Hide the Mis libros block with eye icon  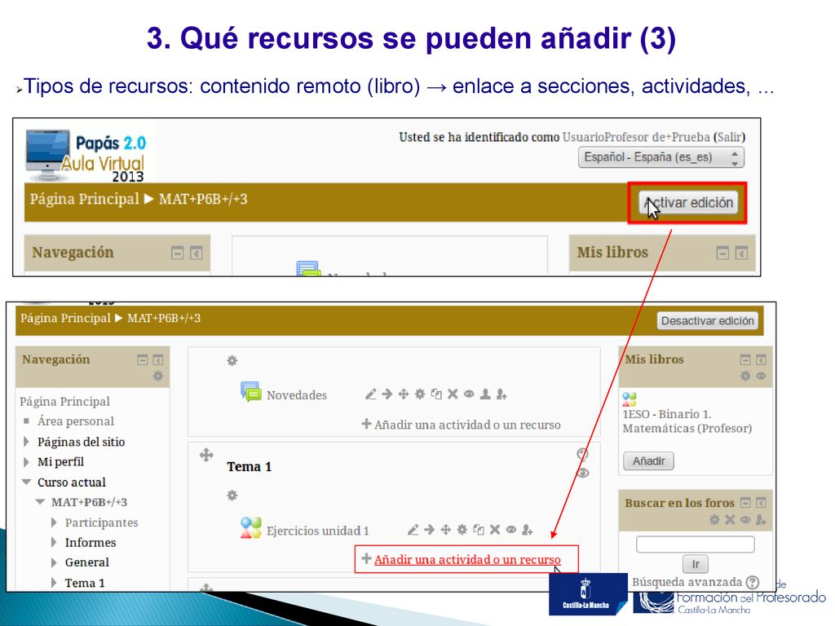click(x=761, y=377)
